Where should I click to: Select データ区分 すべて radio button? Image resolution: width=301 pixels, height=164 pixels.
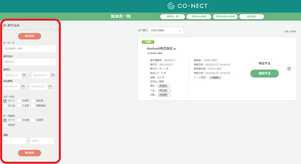[x=5, y=120]
